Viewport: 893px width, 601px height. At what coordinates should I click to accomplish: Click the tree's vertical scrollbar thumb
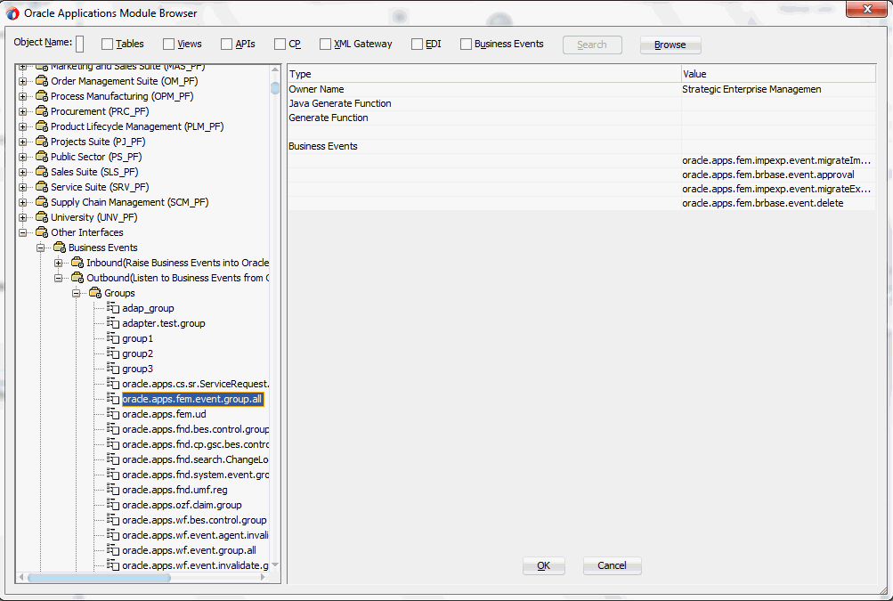(275, 88)
